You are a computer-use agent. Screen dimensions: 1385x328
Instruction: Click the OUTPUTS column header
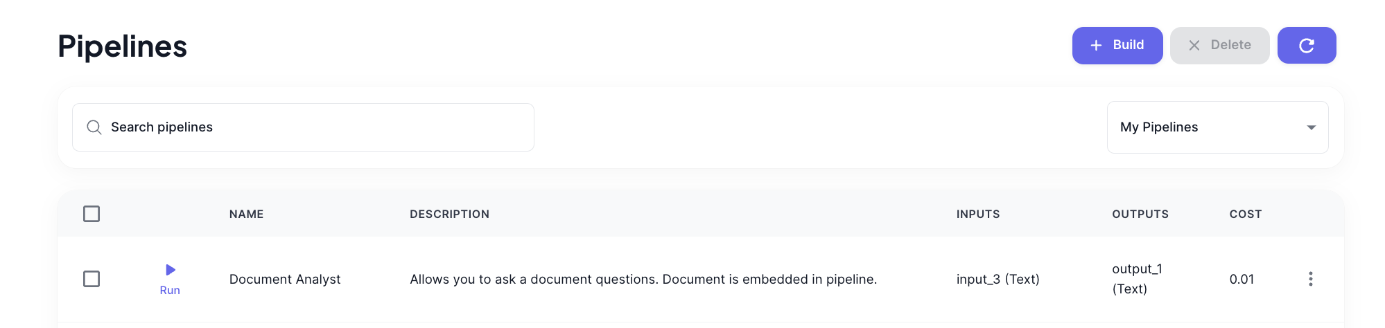point(1140,215)
